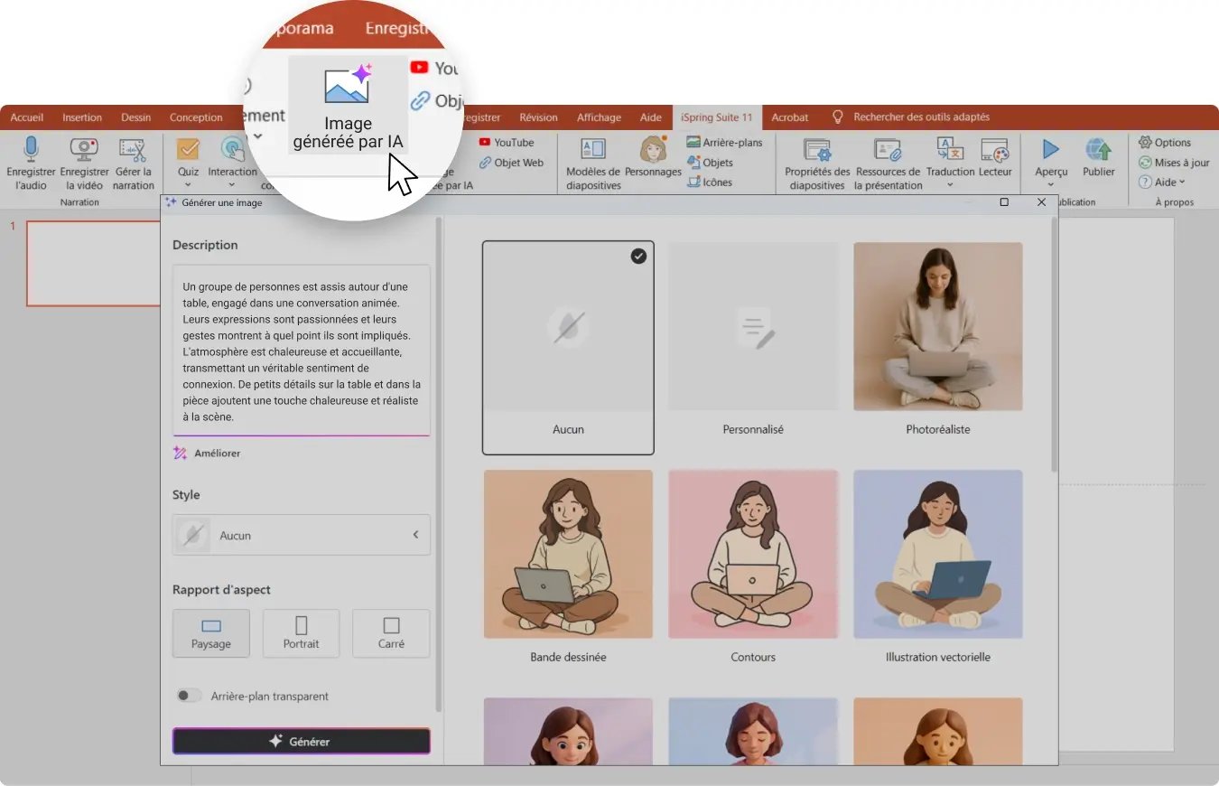The height and width of the screenshot is (786, 1219).
Task: Expand the Interaction dropdown arrow
Action: tap(232, 185)
